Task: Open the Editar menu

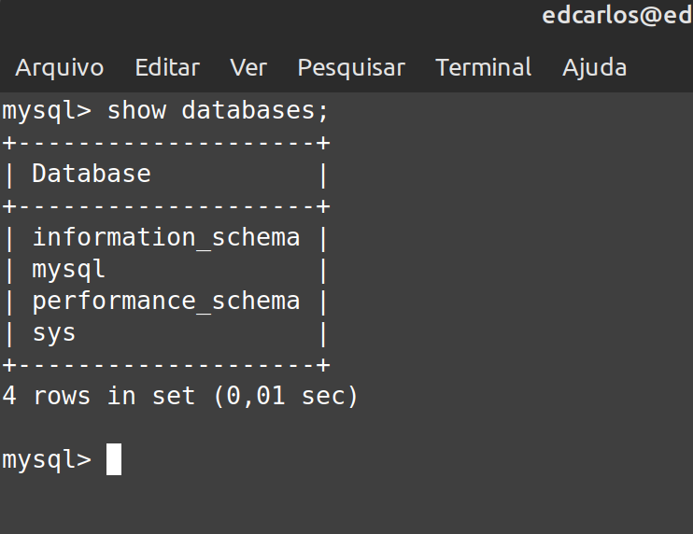Action: click(x=167, y=68)
